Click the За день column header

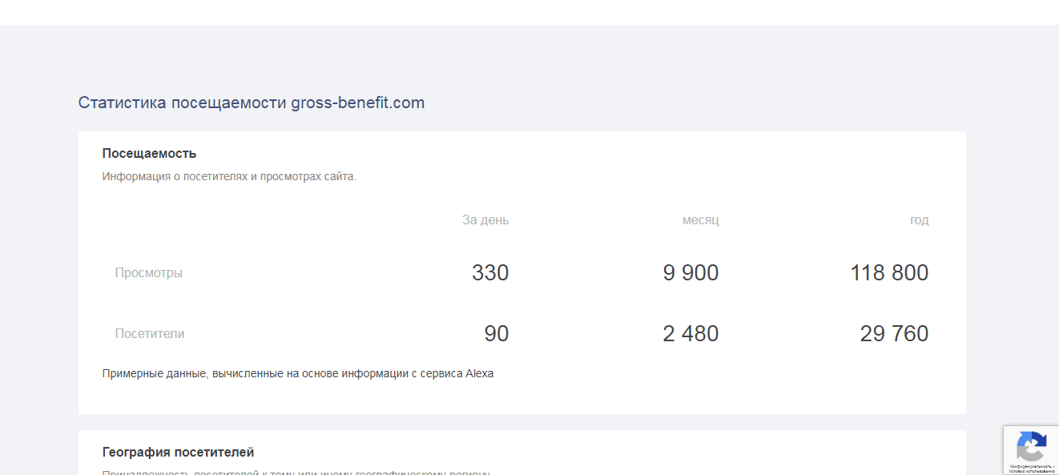pos(485,219)
